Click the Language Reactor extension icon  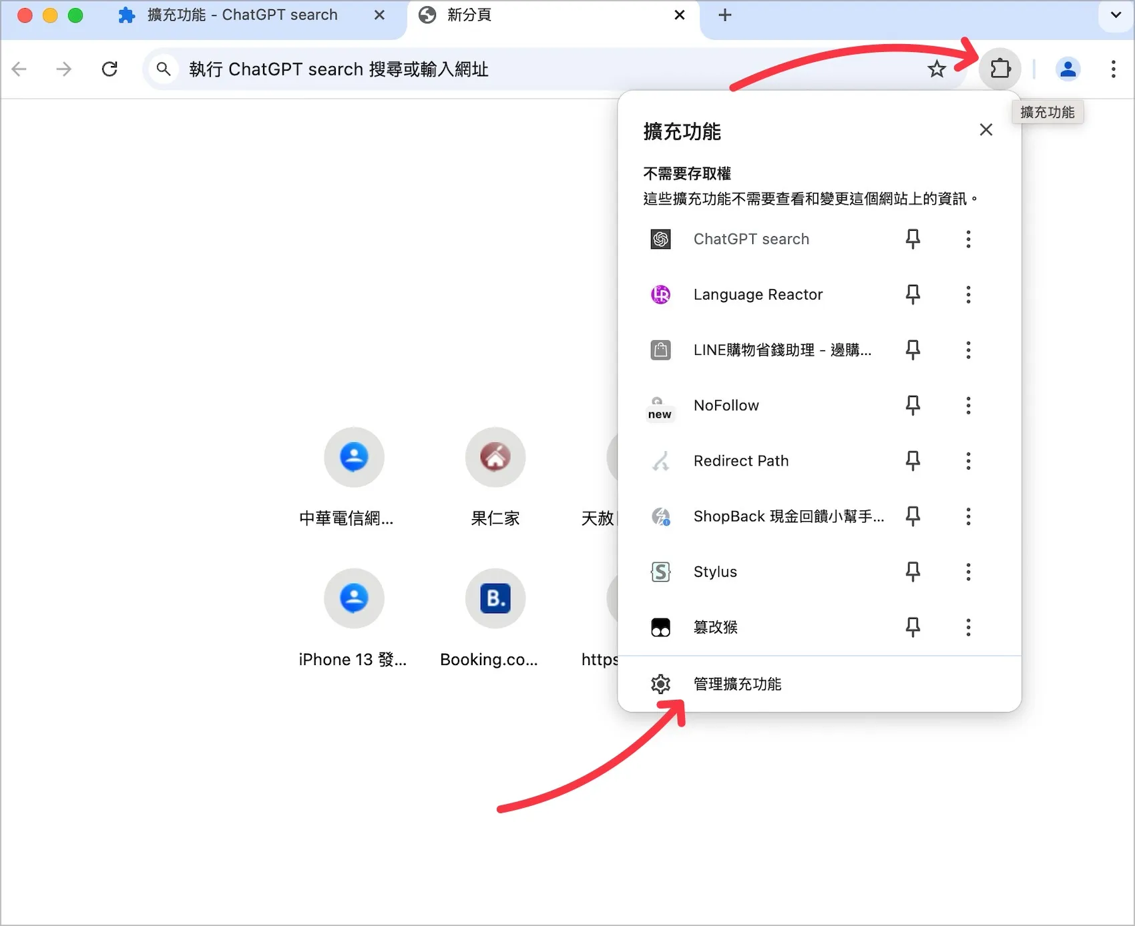(661, 294)
